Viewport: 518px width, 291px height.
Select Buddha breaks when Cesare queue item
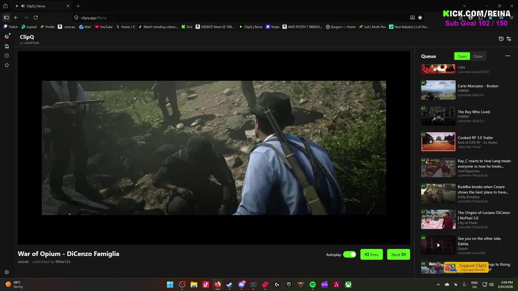tap(467, 194)
